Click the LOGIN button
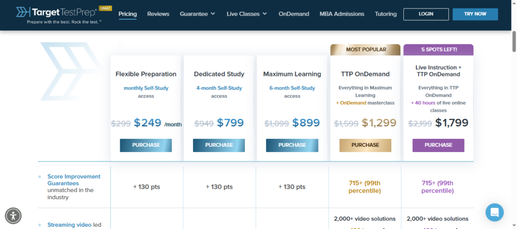 click(x=426, y=14)
